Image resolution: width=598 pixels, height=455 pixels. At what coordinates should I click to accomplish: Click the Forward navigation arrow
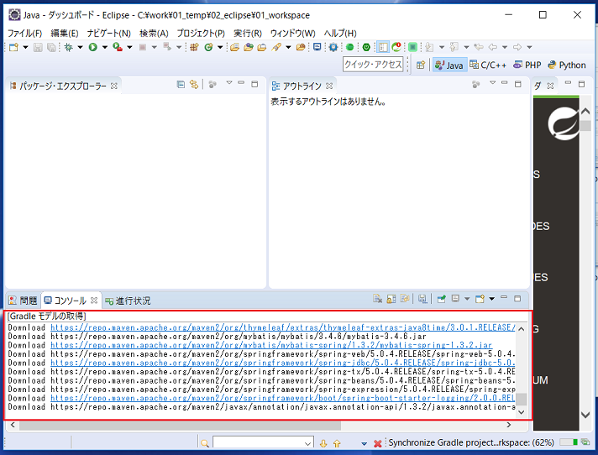pyautogui.click(x=517, y=47)
